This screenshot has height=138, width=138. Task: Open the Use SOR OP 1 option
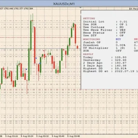point(123,24)
